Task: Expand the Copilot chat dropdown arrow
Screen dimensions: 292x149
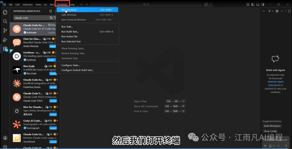Action: click(x=211, y=4)
